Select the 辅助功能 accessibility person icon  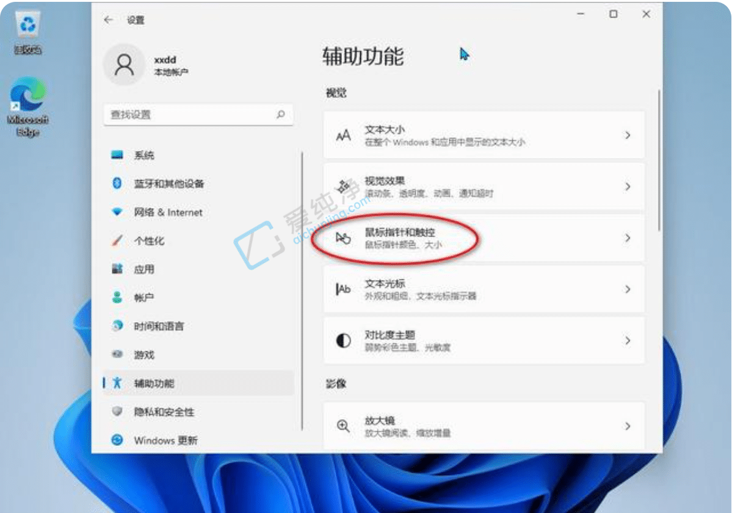coord(117,383)
